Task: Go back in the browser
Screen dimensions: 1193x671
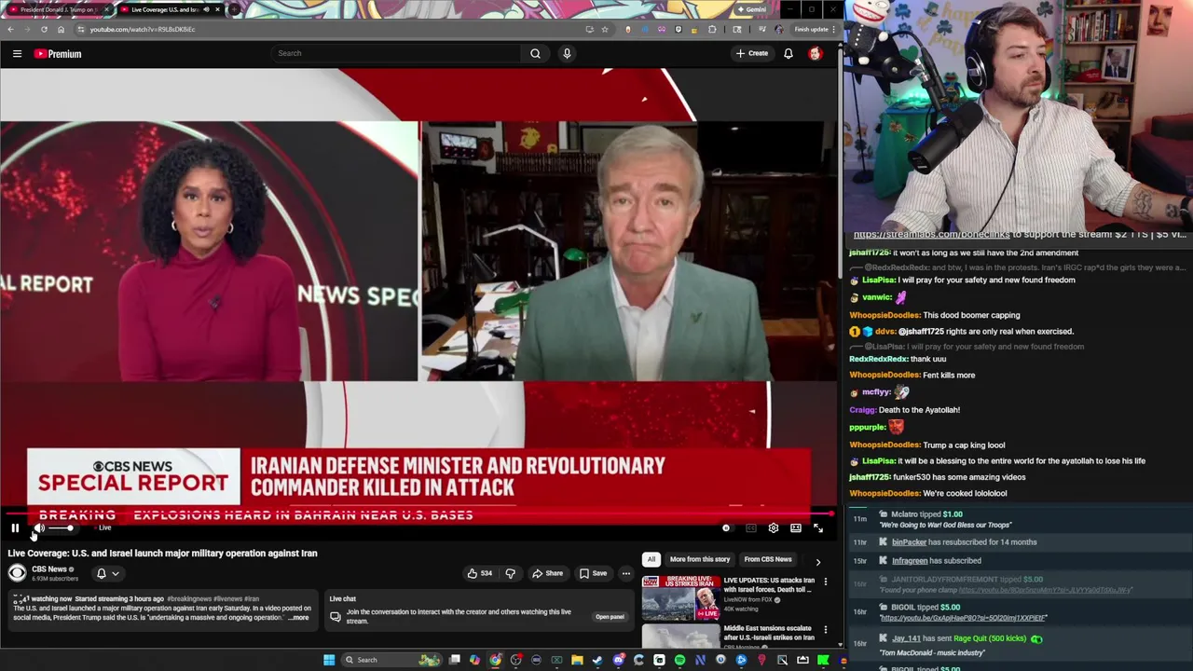Action: pyautogui.click(x=10, y=29)
